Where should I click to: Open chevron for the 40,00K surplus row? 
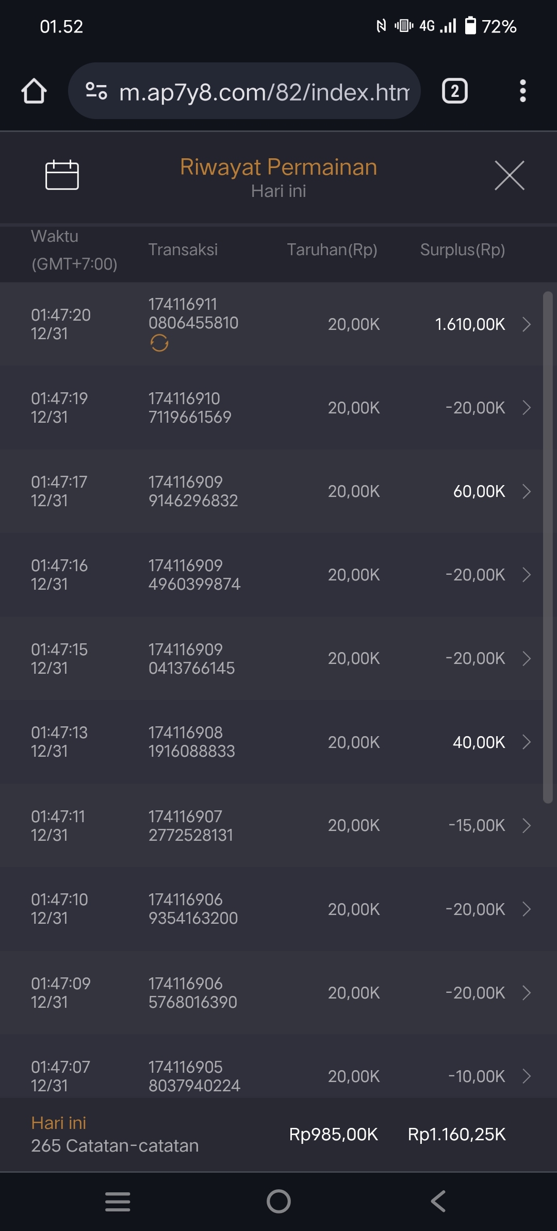tap(526, 742)
